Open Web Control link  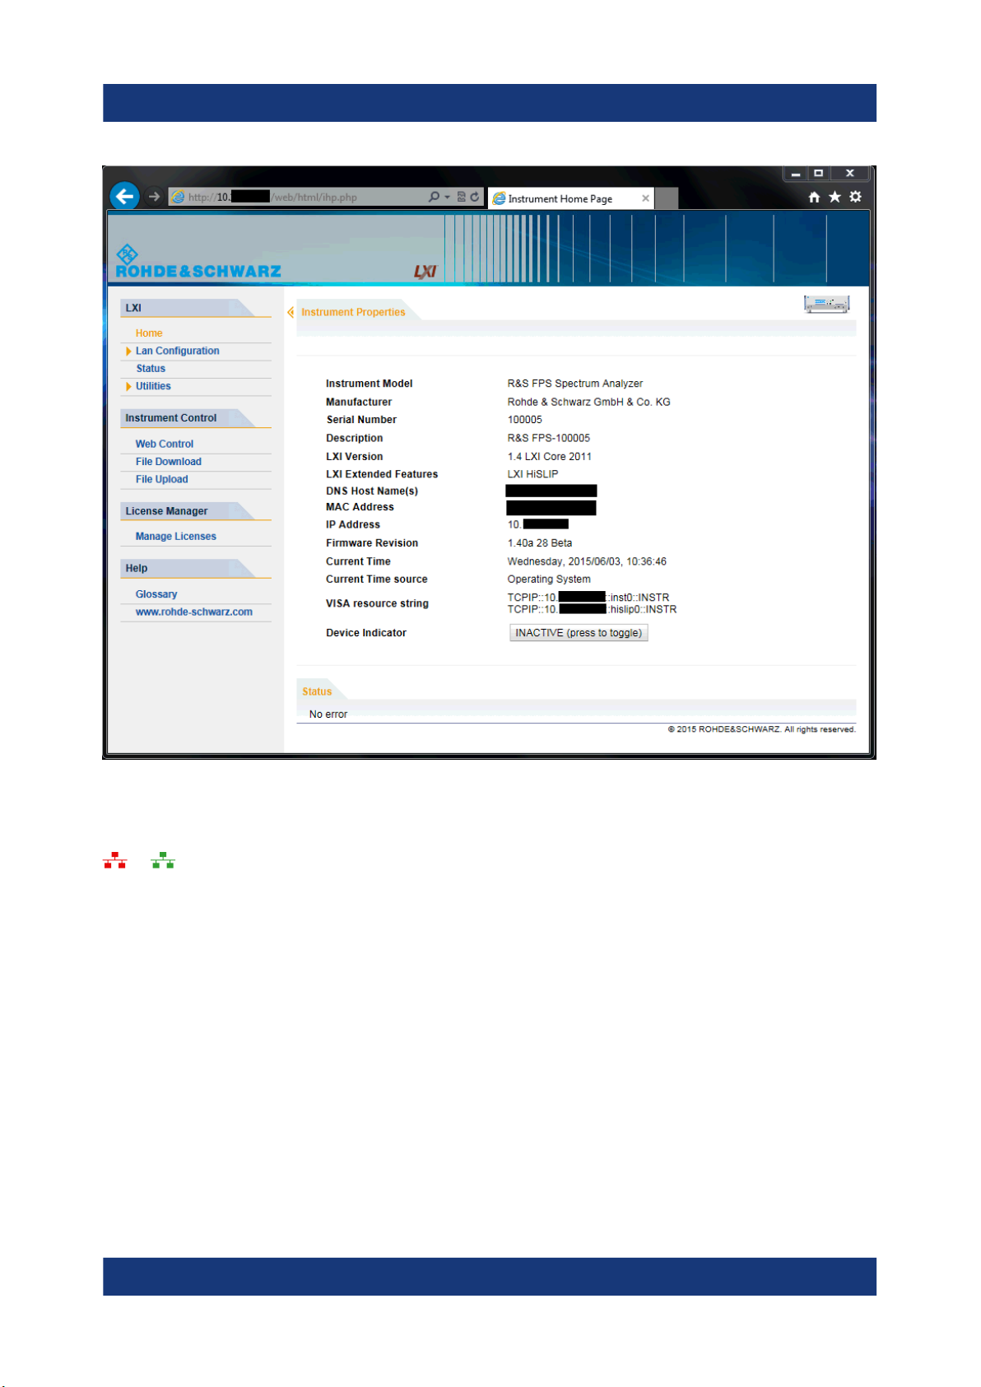[x=165, y=444]
